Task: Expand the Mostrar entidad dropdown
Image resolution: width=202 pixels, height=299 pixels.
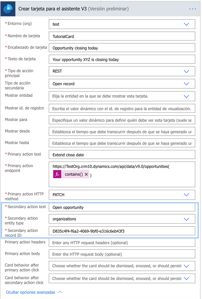Action: pos(186,96)
